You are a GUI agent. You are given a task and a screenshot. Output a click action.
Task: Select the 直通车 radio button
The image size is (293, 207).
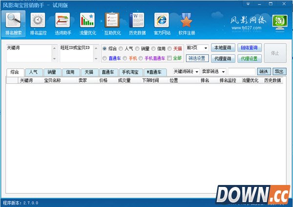point(105,58)
